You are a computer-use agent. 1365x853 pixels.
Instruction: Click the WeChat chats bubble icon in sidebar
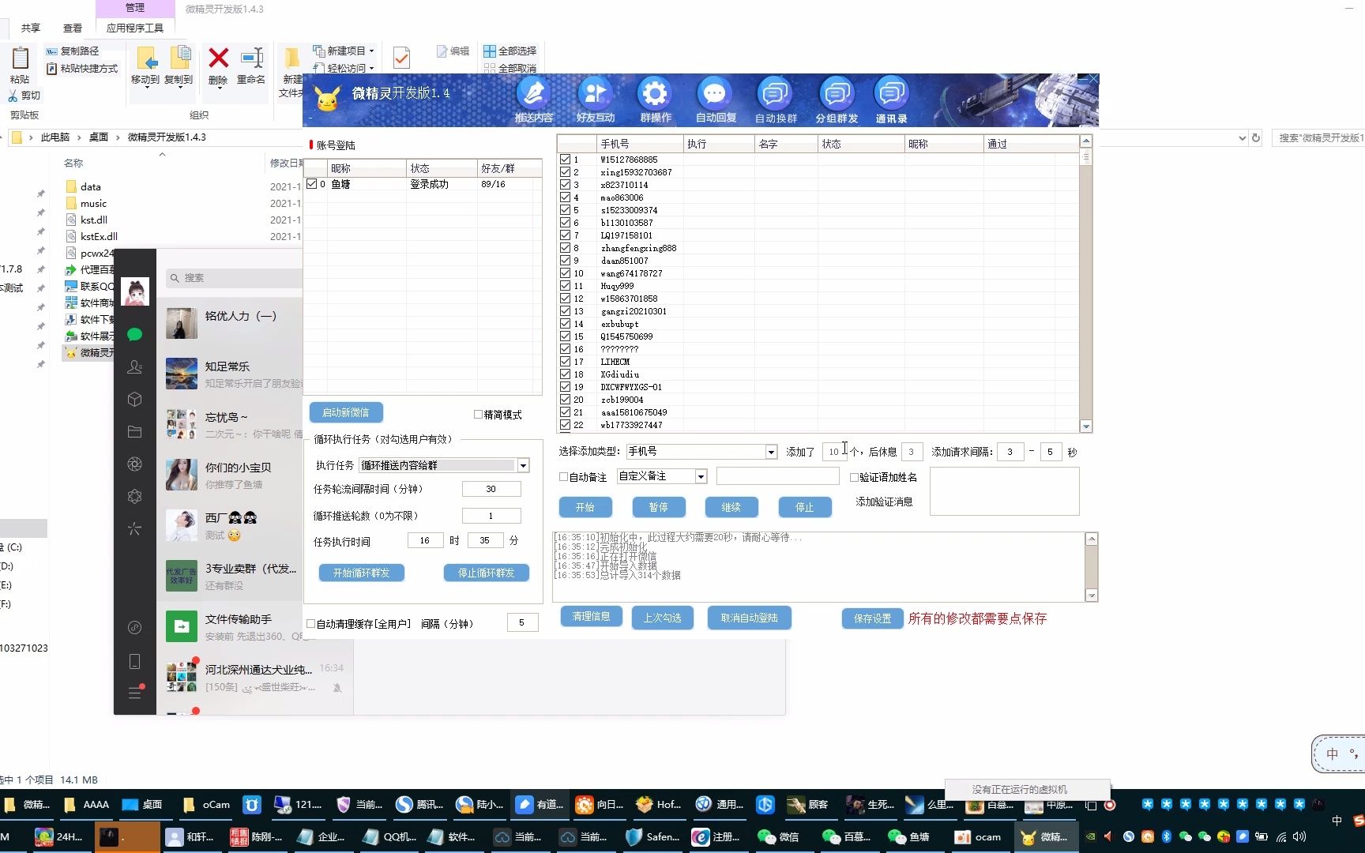coord(134,335)
